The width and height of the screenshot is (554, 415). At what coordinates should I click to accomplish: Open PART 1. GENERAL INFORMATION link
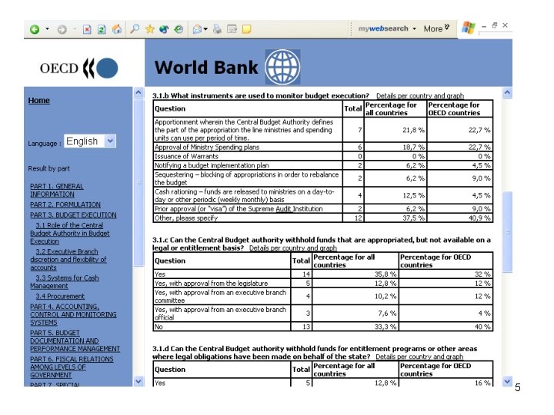click(x=56, y=191)
